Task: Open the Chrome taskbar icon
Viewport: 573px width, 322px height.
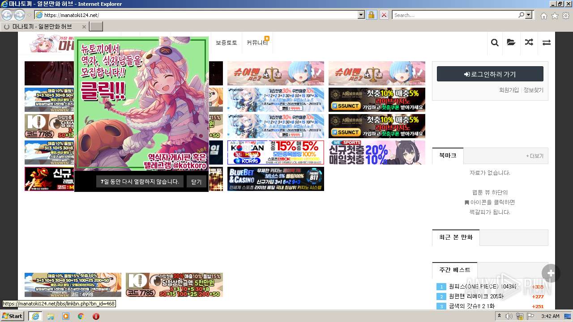Action: (x=81, y=316)
